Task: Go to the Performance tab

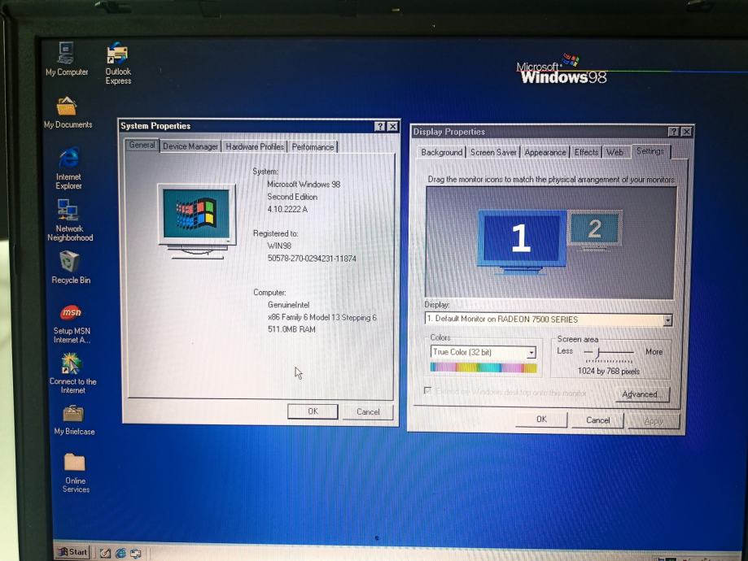Action: click(x=313, y=147)
